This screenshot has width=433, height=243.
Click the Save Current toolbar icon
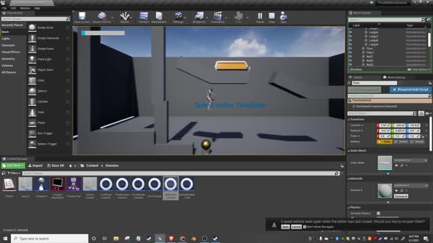click(x=82, y=18)
